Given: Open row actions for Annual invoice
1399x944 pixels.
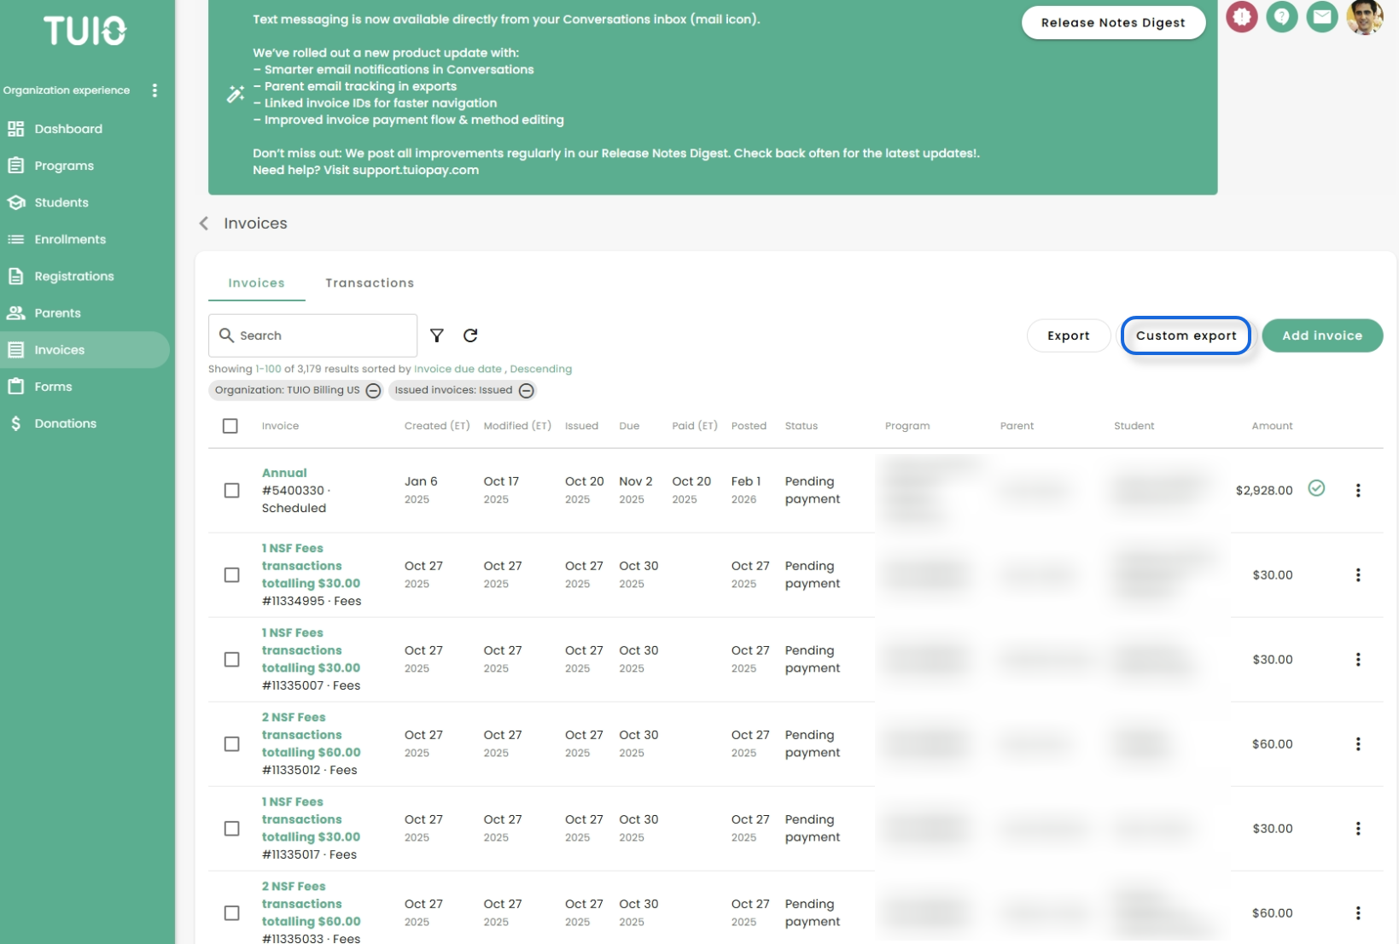Looking at the screenshot, I should tap(1357, 491).
